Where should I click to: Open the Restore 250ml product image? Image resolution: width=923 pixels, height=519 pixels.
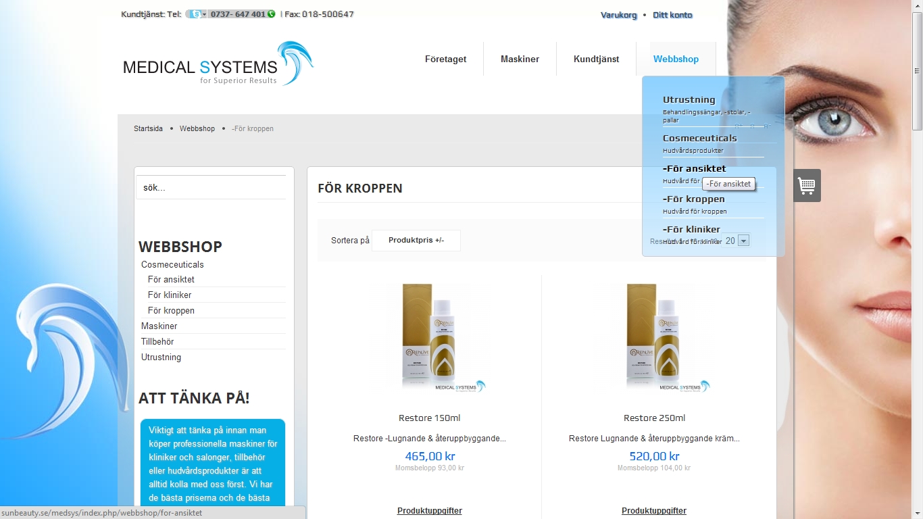(x=654, y=338)
